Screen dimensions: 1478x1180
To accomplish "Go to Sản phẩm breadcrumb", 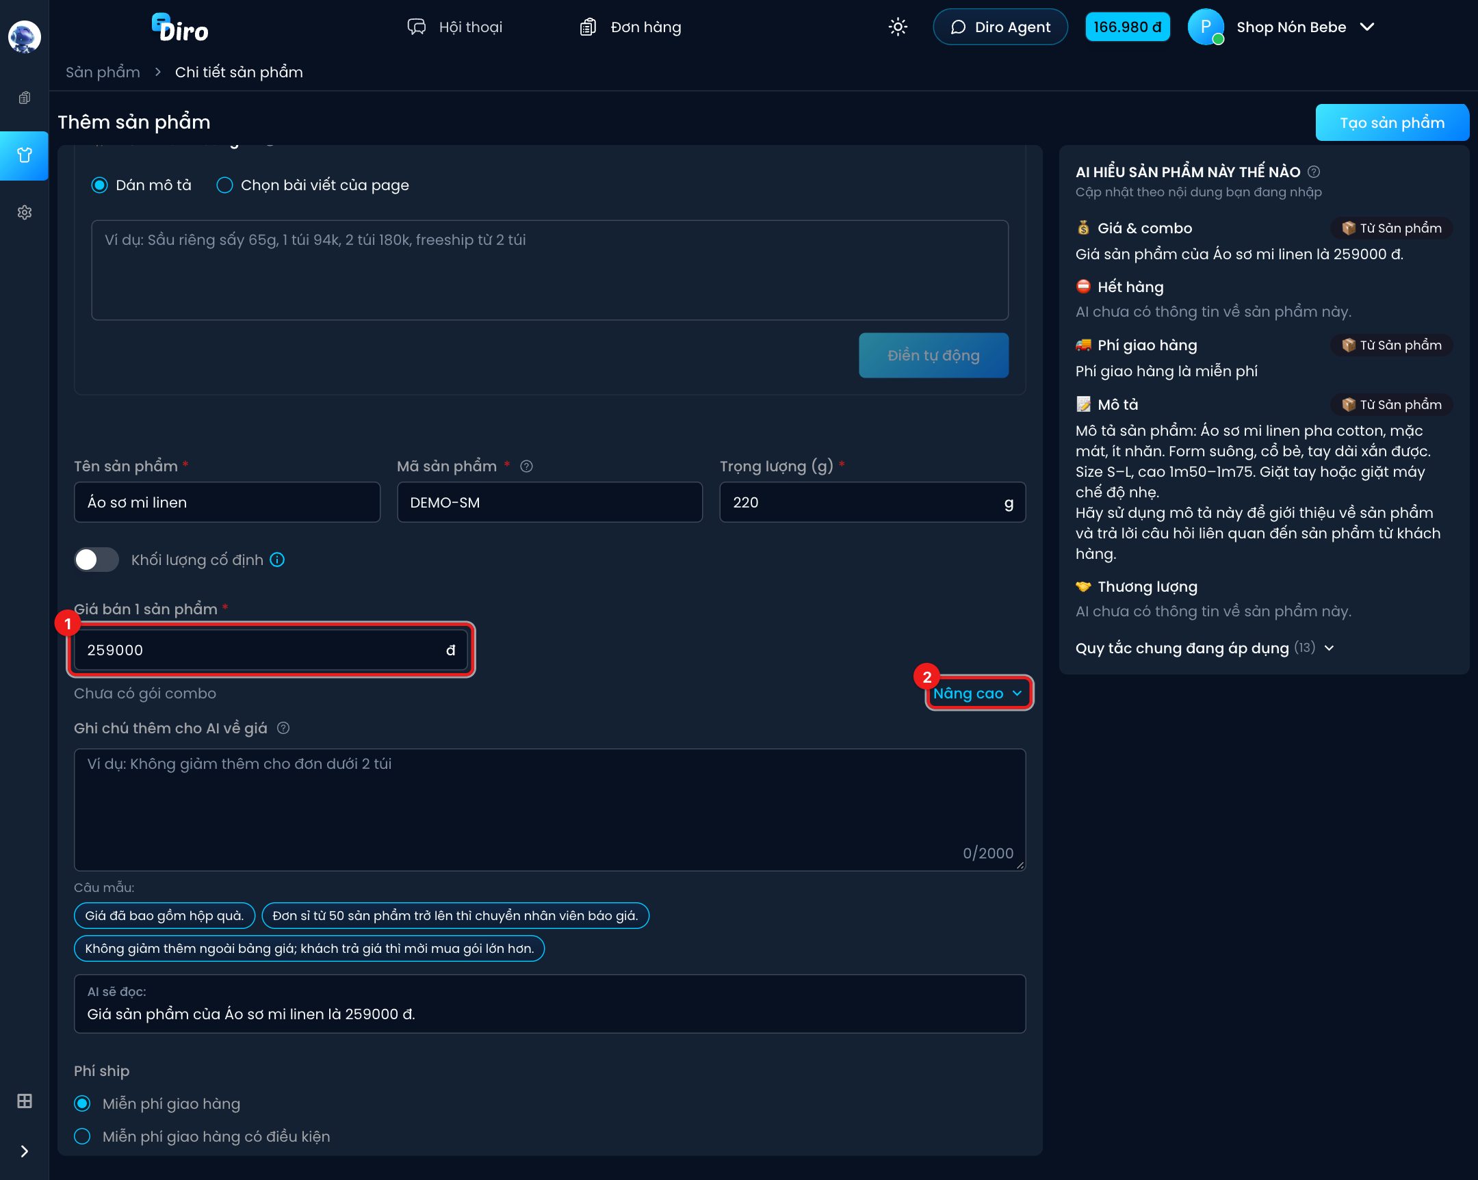I will 103,72.
